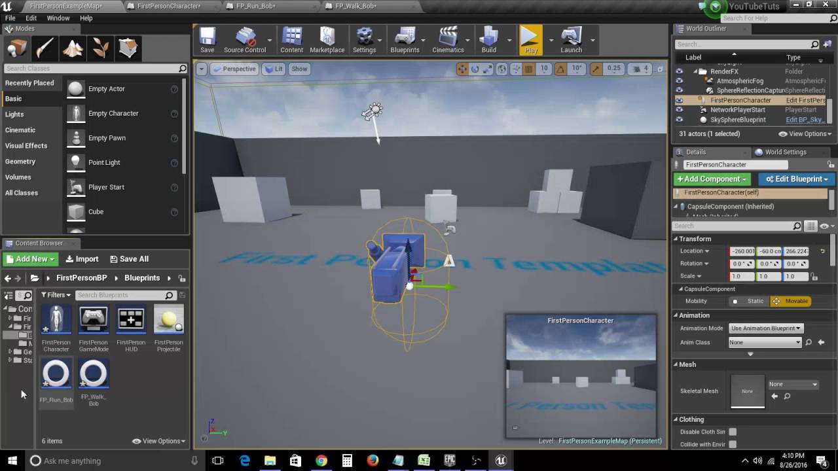838x471 pixels.
Task: Click Location X value field
Action: coord(742,251)
